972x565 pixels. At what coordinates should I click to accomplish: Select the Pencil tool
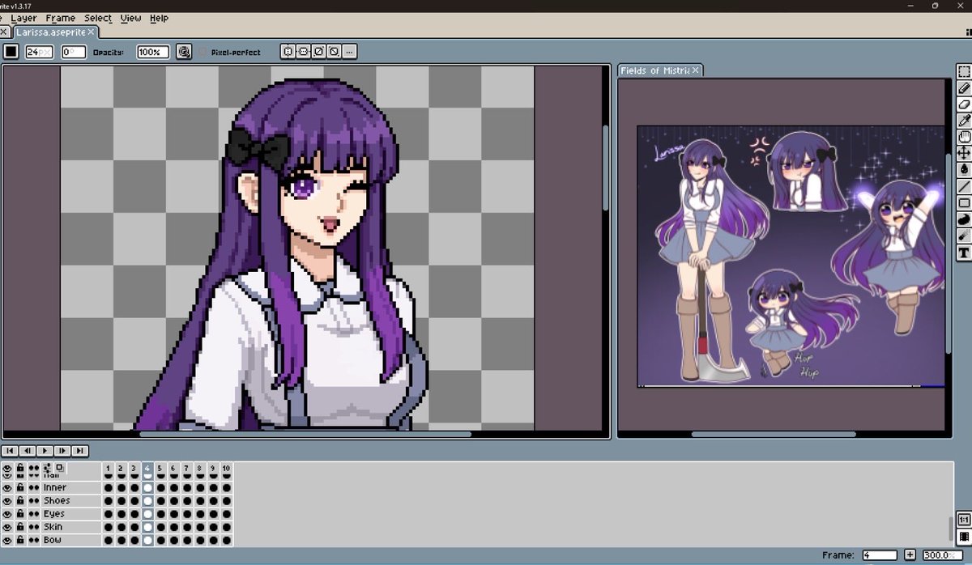coord(964,88)
